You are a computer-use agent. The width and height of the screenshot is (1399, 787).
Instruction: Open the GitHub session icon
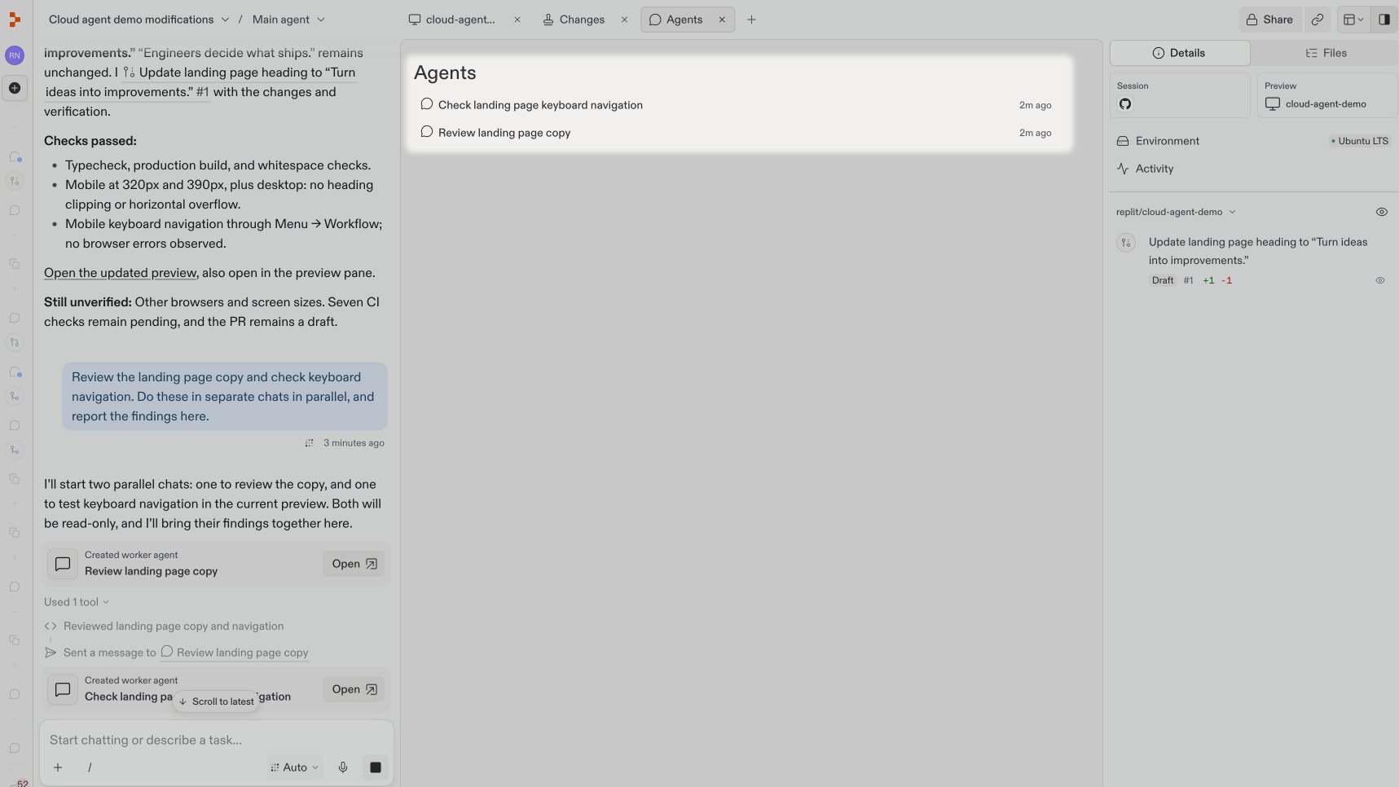(x=1125, y=104)
